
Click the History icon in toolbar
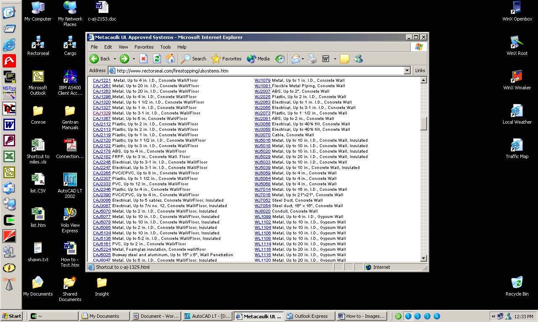[x=280, y=59]
